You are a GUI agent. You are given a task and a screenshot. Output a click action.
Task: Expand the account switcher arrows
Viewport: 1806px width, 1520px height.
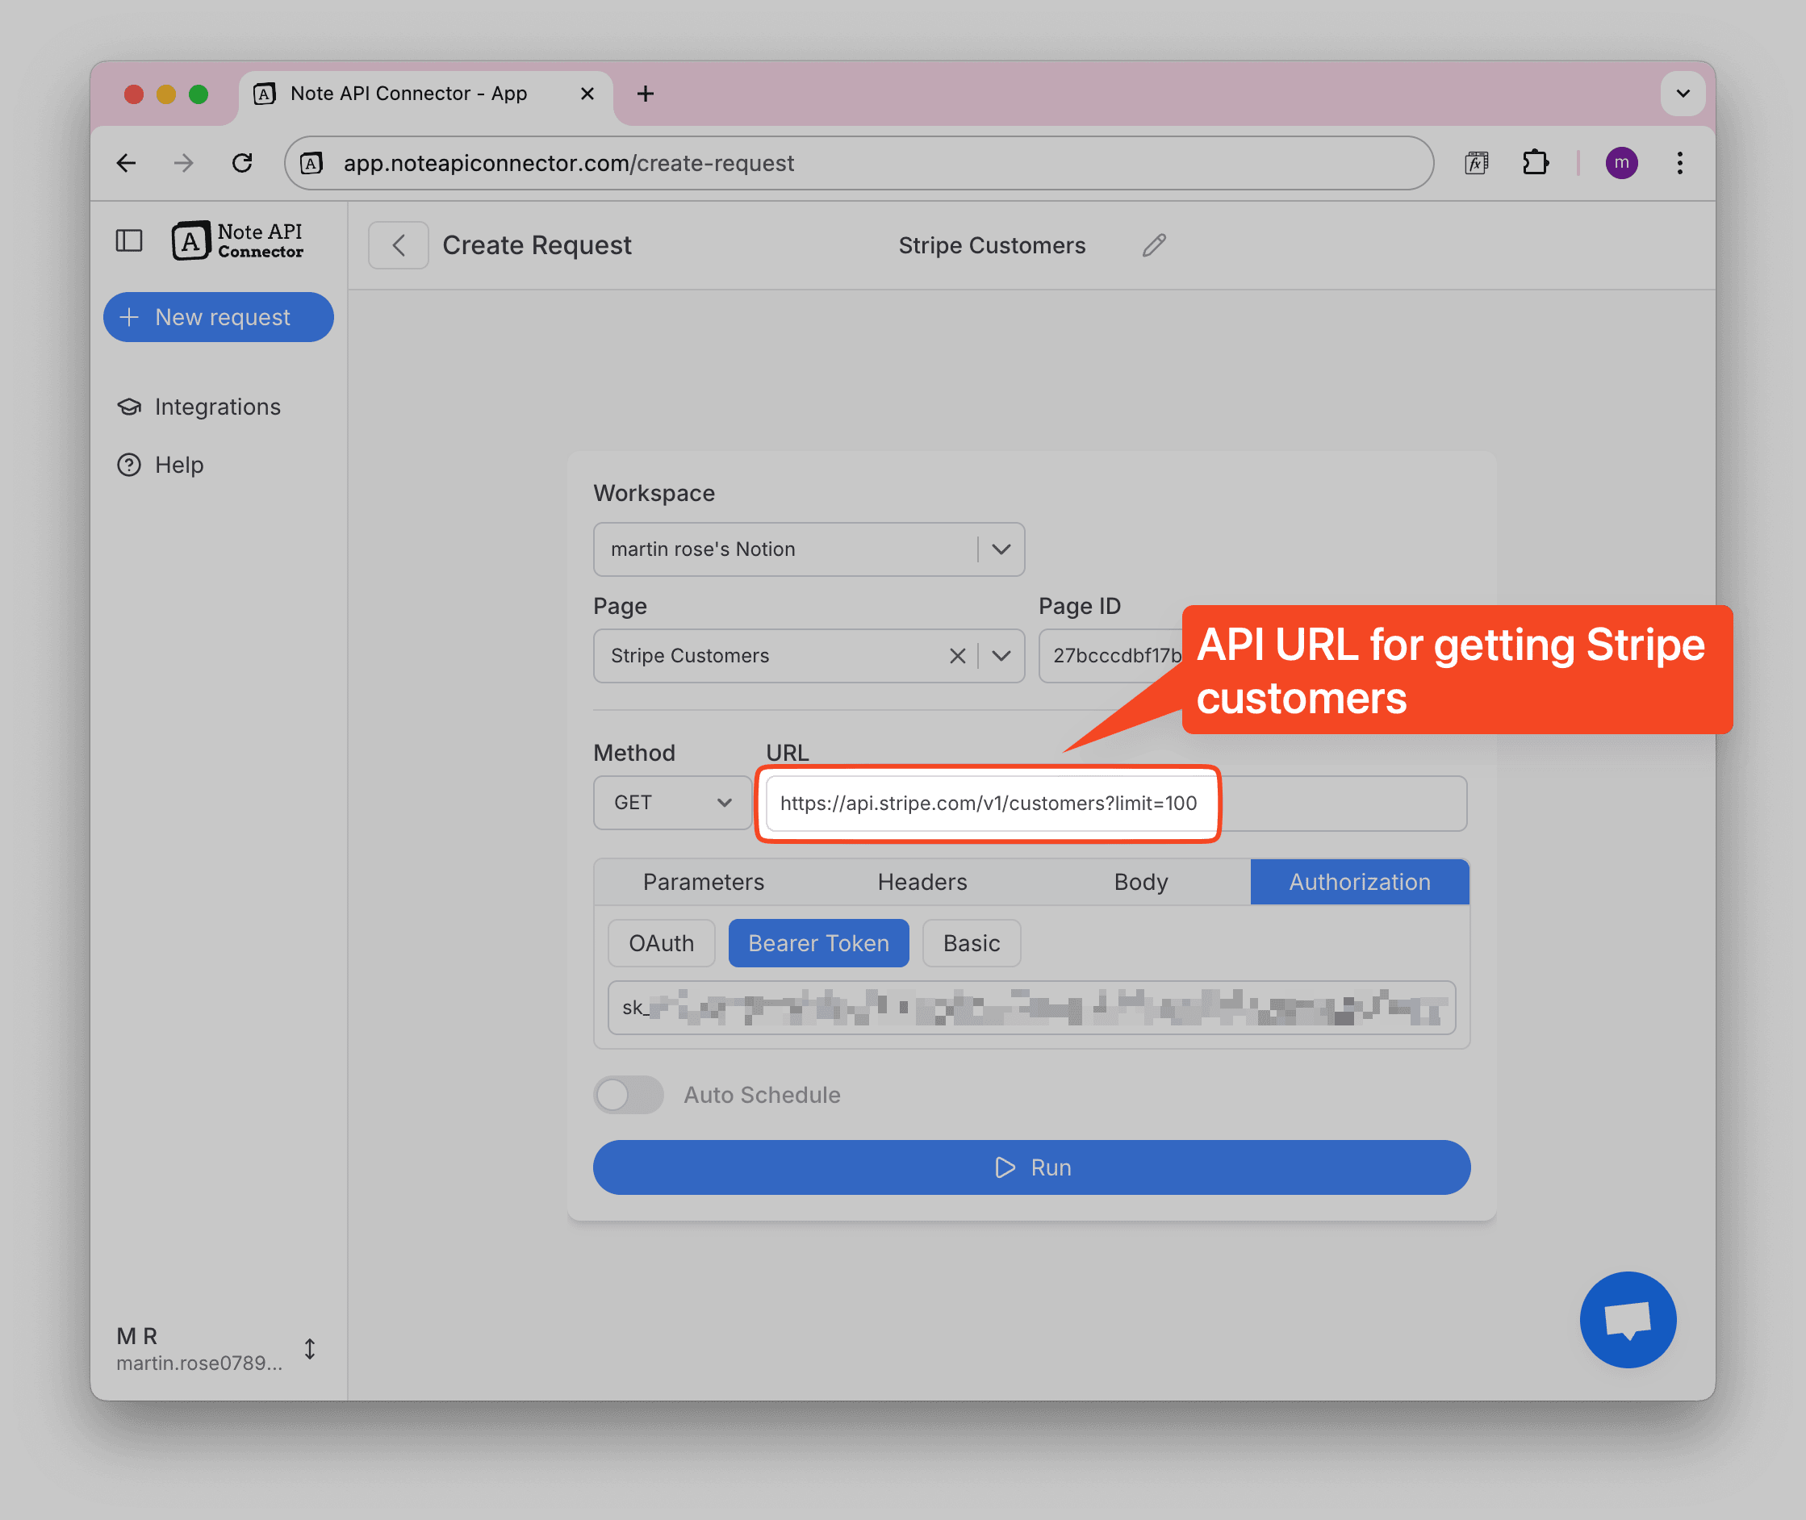pos(309,1348)
